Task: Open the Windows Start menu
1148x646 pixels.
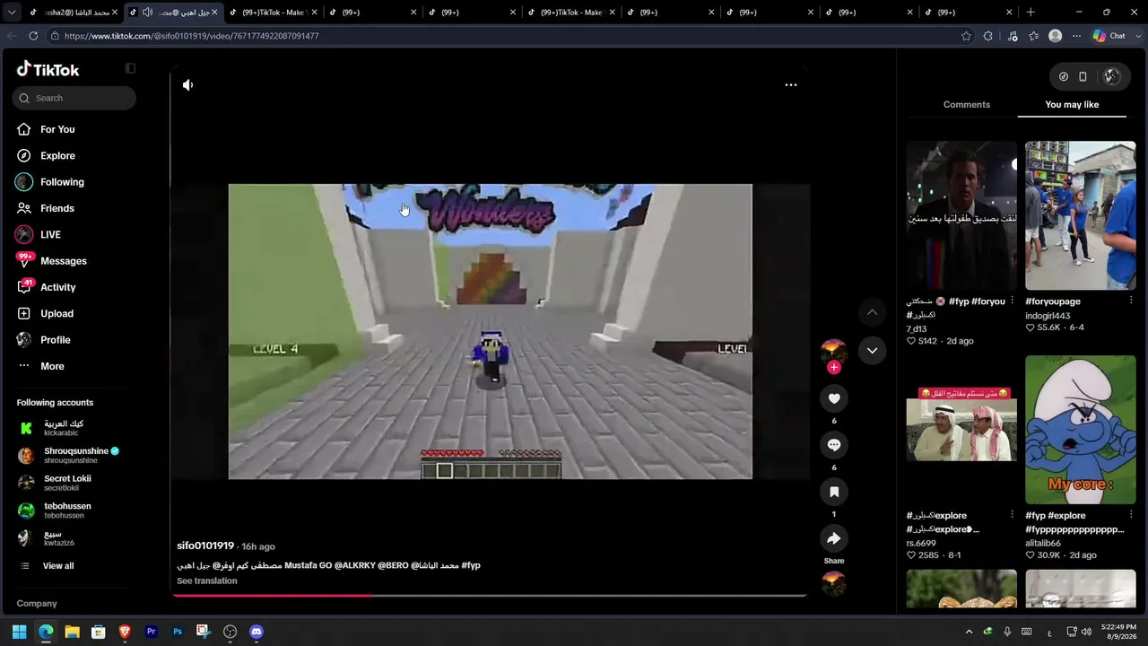Action: [x=20, y=632]
